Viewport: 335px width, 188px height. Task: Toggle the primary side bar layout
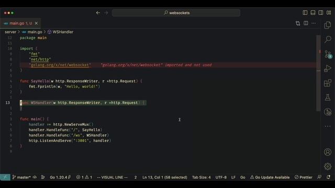[x=305, y=13]
